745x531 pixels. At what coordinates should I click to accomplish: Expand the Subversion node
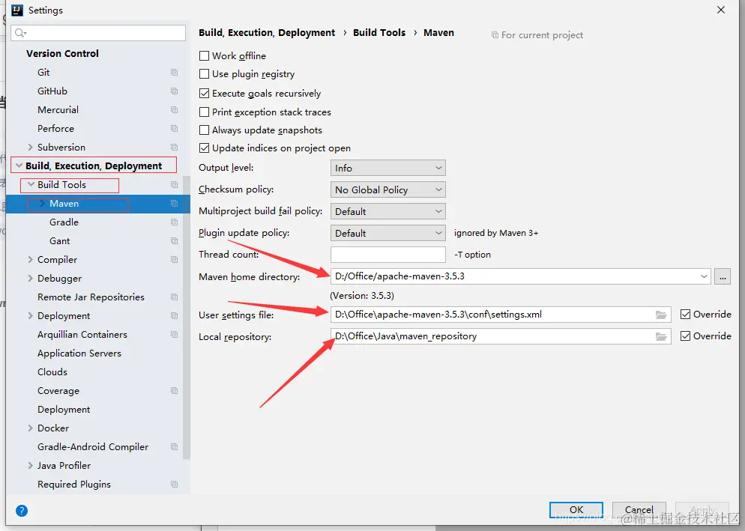[x=31, y=148]
